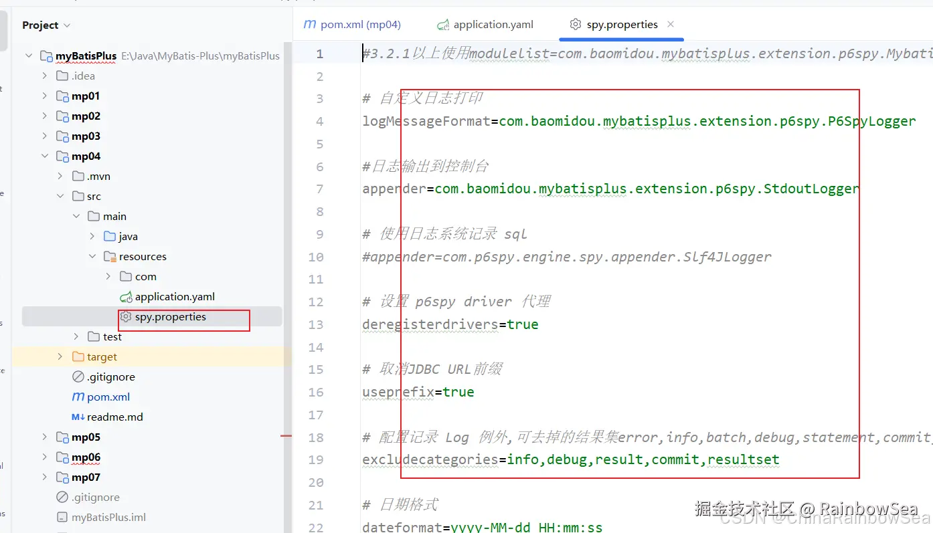Screen dimensions: 933x533
Task: Click the resources folder icon
Action: (110, 256)
